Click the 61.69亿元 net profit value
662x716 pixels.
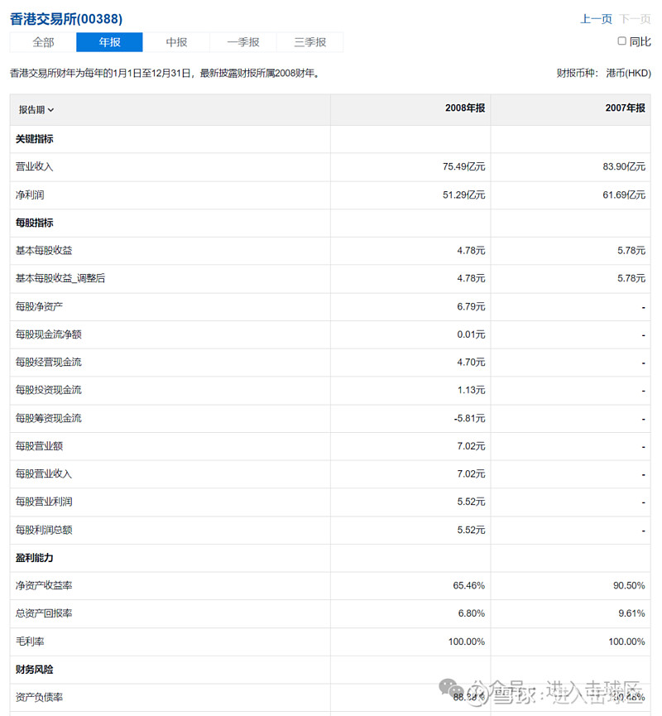pos(624,195)
